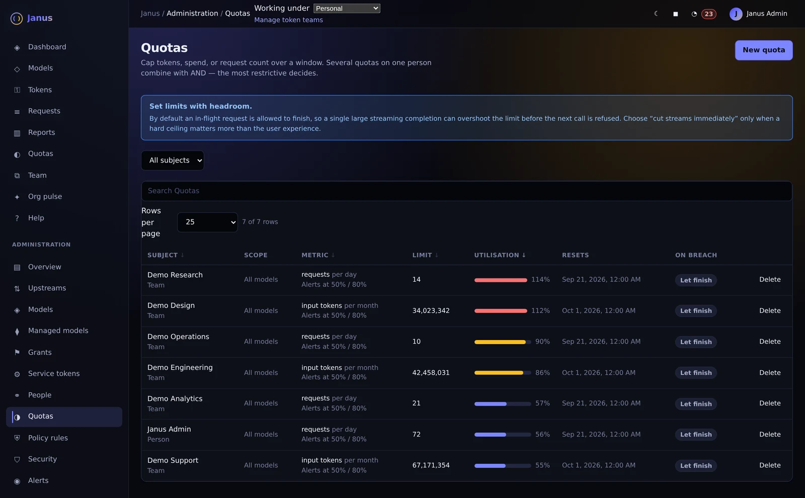Click Demo Analytics 57% utilisation bar
Screen dimensions: 805x498
click(x=503, y=404)
